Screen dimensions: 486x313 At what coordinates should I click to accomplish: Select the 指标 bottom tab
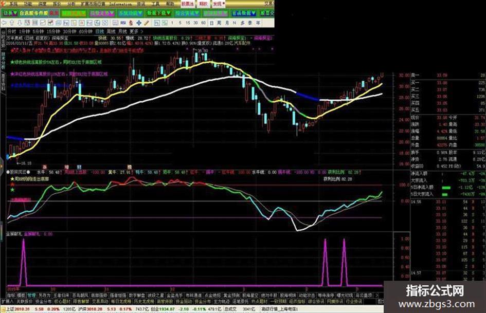(x=11, y=296)
